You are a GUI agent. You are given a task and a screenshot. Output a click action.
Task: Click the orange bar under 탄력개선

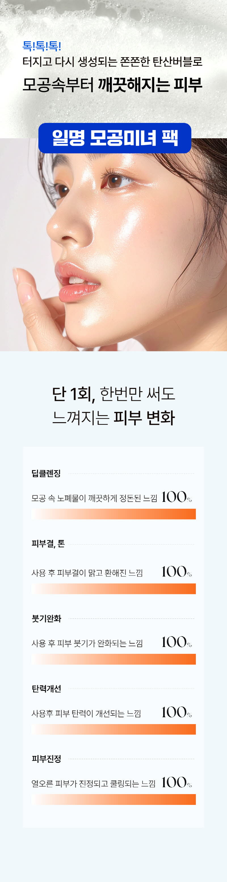(x=114, y=729)
